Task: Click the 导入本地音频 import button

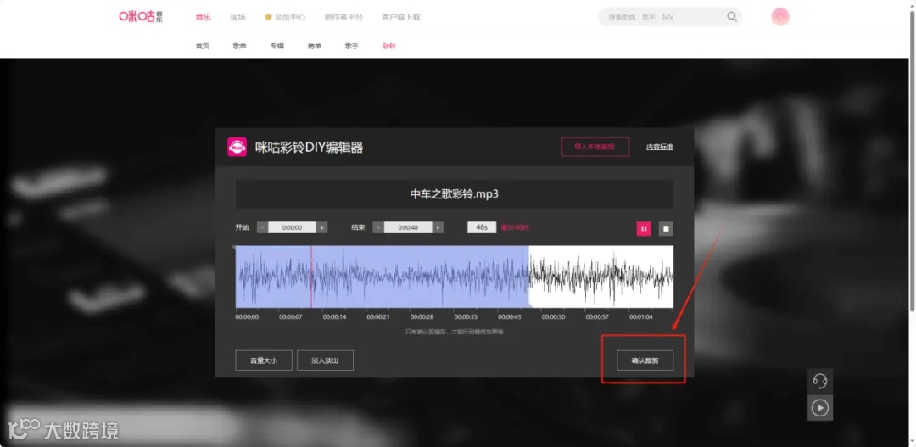Action: (x=595, y=147)
